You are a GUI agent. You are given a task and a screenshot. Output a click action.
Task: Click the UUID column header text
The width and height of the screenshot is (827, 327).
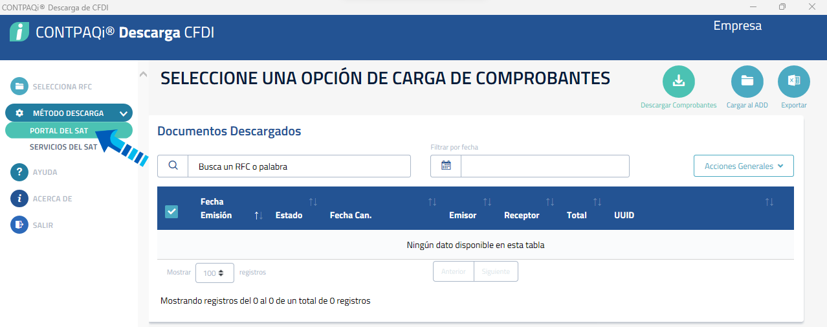(624, 215)
